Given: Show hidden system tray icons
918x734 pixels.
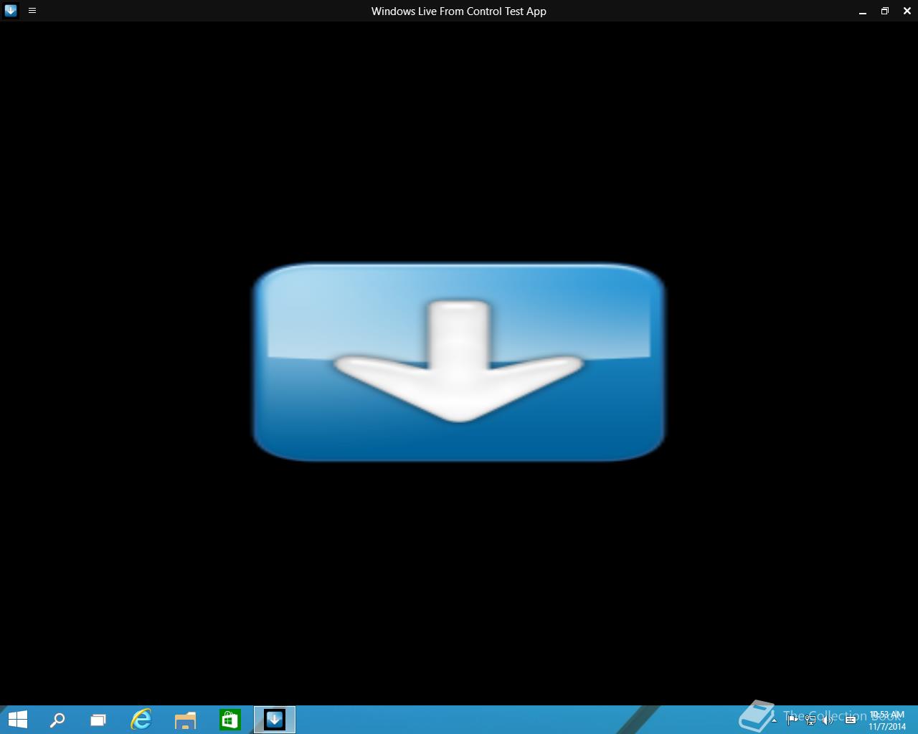Looking at the screenshot, I should coord(774,720).
